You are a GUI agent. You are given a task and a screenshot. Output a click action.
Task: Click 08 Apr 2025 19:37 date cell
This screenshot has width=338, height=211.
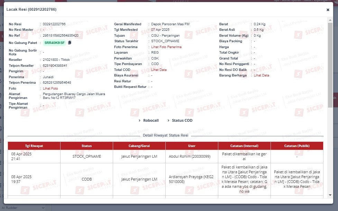tap(34, 179)
